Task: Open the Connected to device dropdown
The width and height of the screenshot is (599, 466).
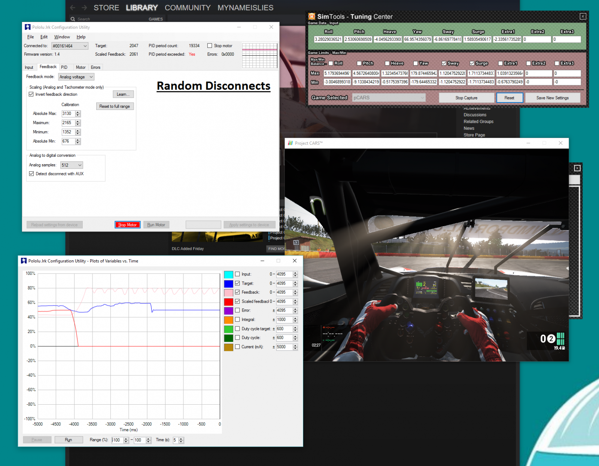Action: [70, 46]
